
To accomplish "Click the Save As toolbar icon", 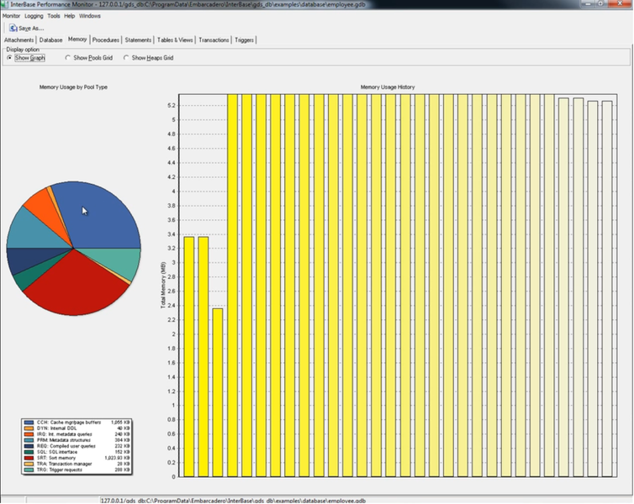I will (13, 28).
